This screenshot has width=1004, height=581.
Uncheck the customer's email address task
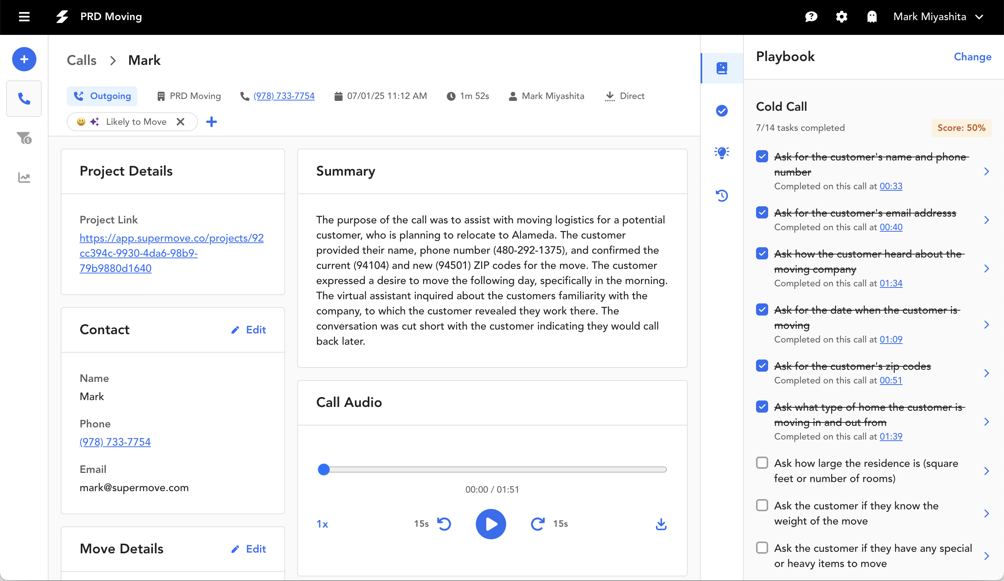pos(762,213)
